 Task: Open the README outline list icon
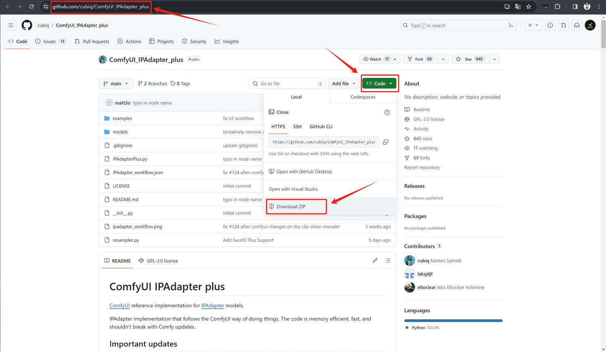point(388,261)
